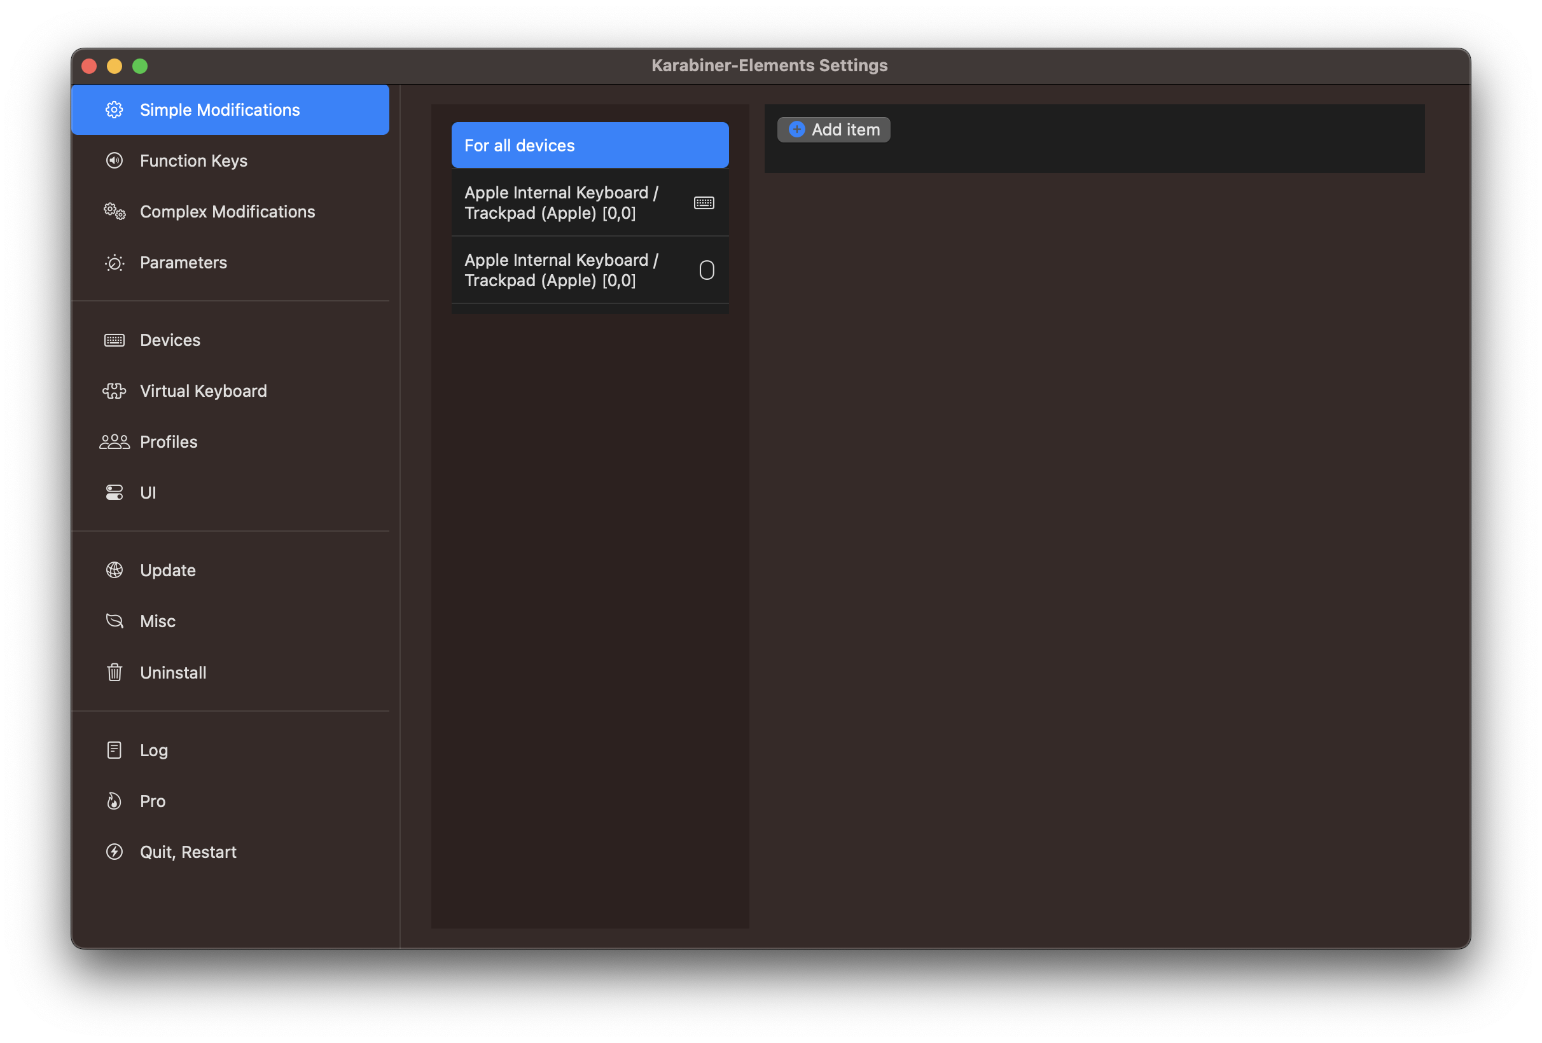Go to the Misc settings page

coord(158,621)
